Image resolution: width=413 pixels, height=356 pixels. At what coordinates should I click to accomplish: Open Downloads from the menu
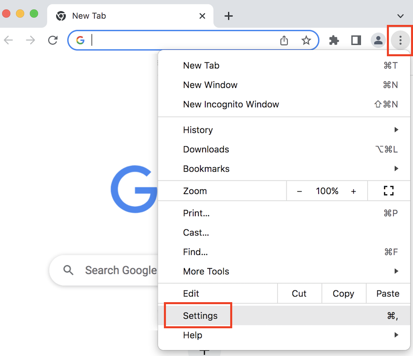(x=206, y=149)
